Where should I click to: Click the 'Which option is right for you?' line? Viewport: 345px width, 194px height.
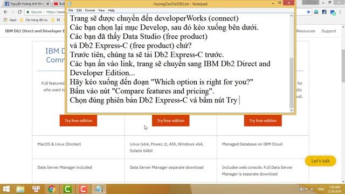pos(161,82)
